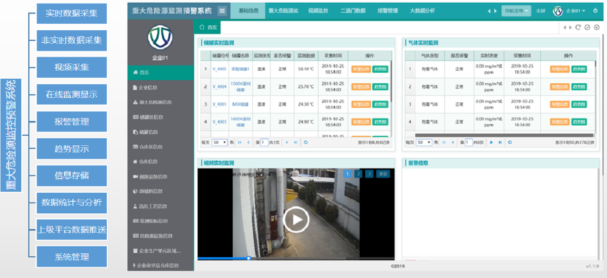This screenshot has height=278, width=607.
Task: Click the 全屏 fullscreen button
Action: tap(540, 11)
